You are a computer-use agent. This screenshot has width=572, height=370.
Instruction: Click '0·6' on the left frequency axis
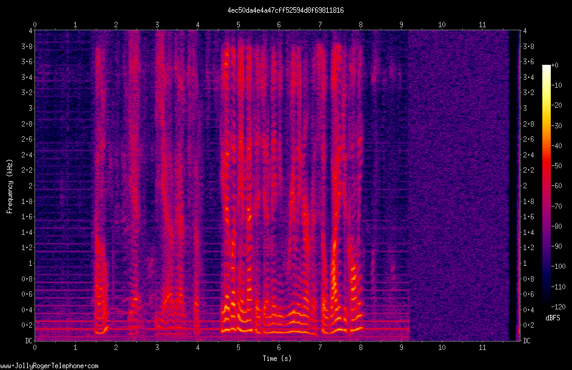click(x=27, y=294)
